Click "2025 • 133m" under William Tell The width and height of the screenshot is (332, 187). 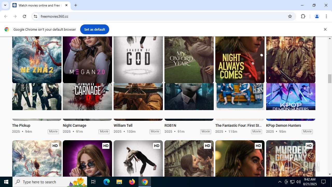point(125,131)
